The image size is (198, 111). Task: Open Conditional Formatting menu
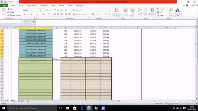point(116,12)
